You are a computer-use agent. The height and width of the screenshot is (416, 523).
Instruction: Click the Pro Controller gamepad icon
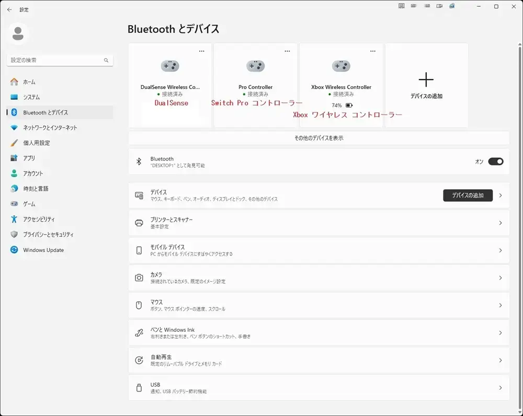[256, 66]
